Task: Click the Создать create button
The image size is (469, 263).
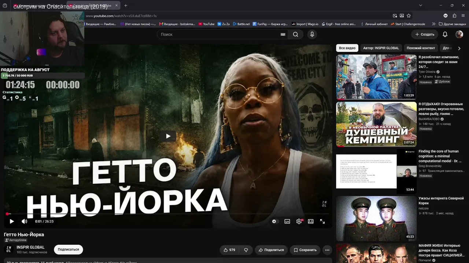Action: click(x=425, y=34)
